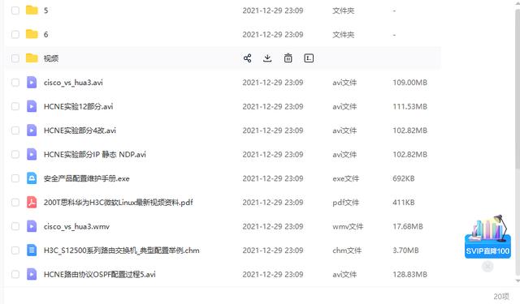Image resolution: width=520 pixels, height=304 pixels.
Task: Select checkbox for HCNE实验部分4改.avi
Action: coord(15,131)
